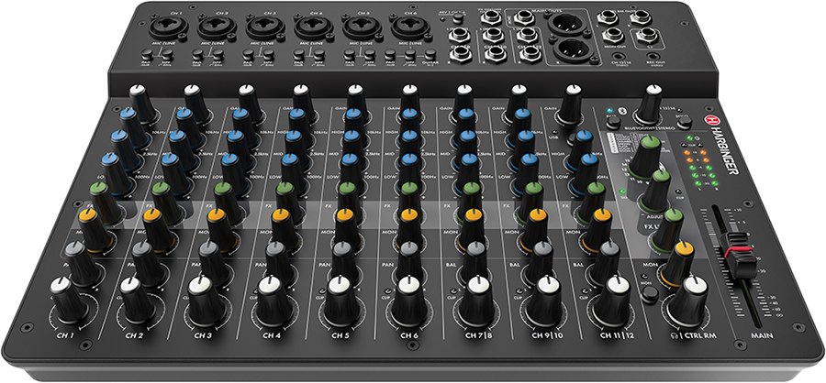The image size is (826, 383).
Task: Click the CH 4 Mic/Line combo input jack
Action: 314,27
